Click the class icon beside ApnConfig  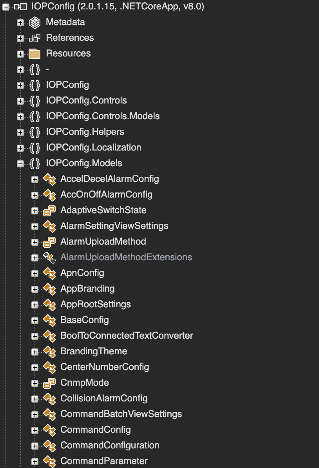tap(49, 273)
